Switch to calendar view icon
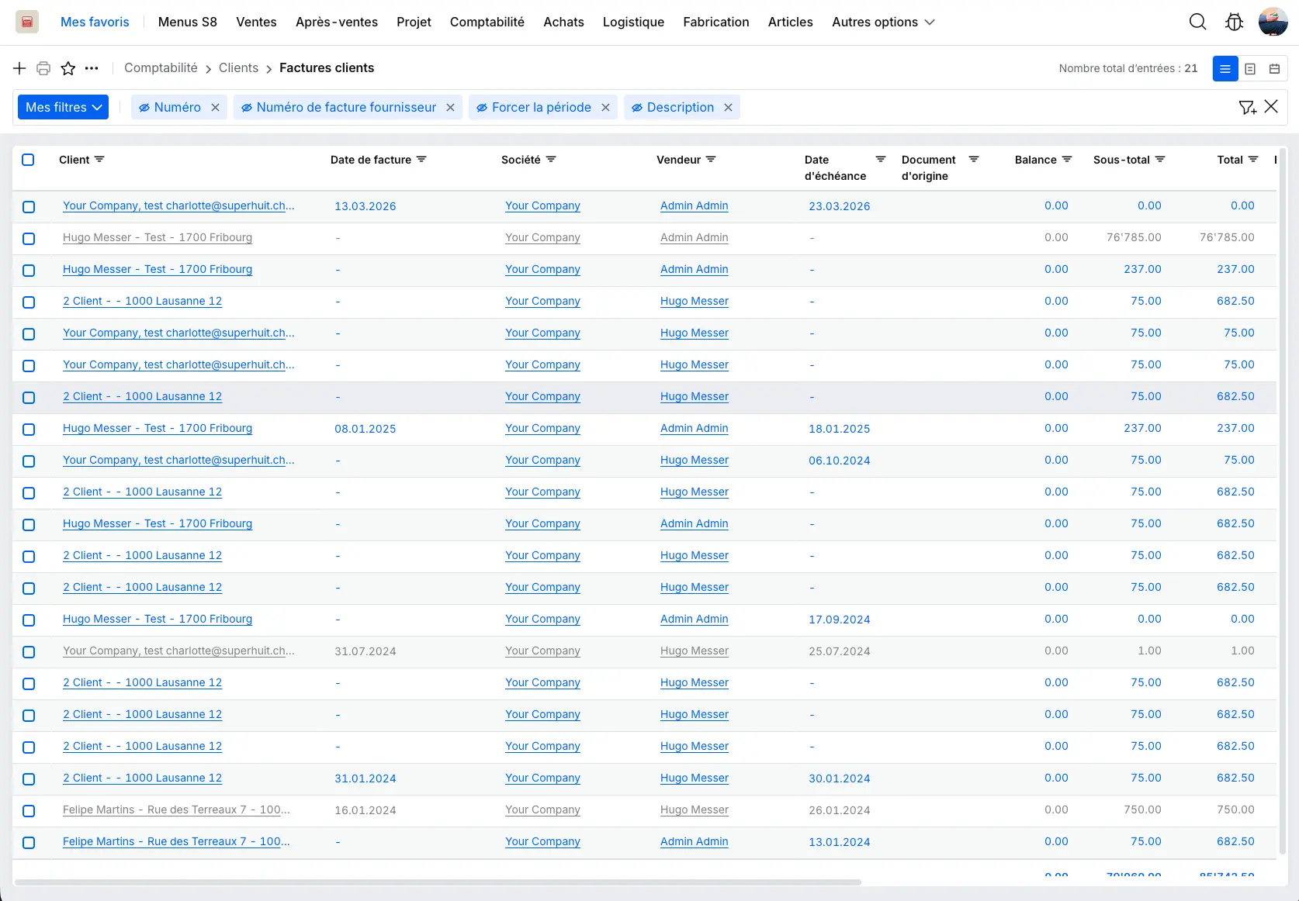 [1274, 69]
